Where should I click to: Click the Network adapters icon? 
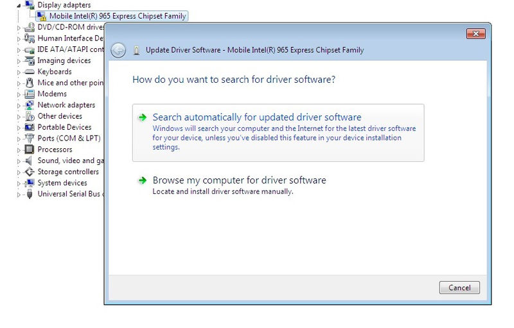(x=29, y=105)
